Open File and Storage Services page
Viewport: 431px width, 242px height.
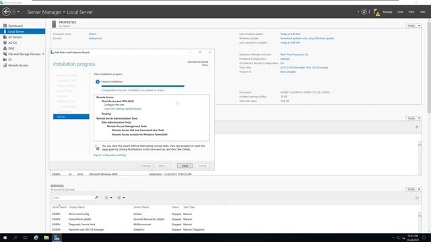[x=24, y=54]
